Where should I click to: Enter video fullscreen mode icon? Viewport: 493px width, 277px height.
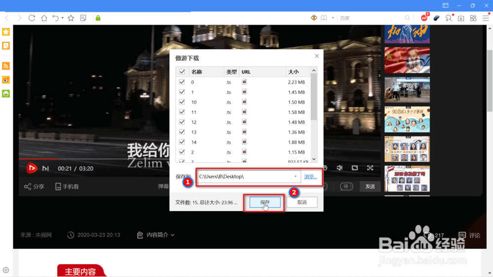[370, 168]
